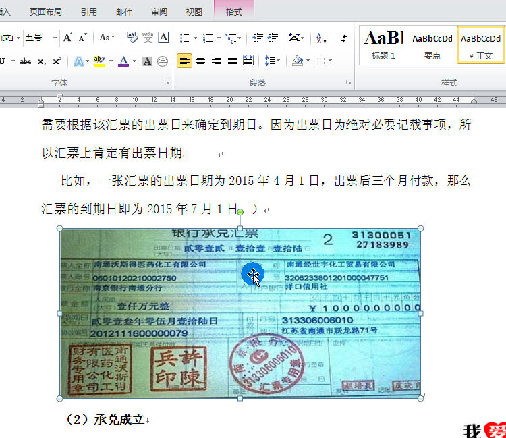Toggle Align Text Left
The image size is (506, 438).
pyautogui.click(x=184, y=61)
